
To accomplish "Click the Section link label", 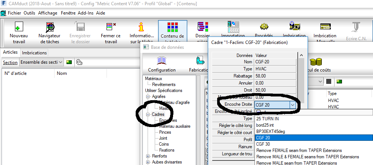I will tap(10, 63).
